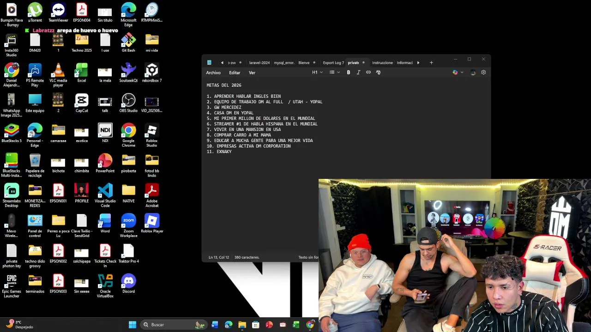Select VLC media player icon
The height and width of the screenshot is (332, 591).
58,75
